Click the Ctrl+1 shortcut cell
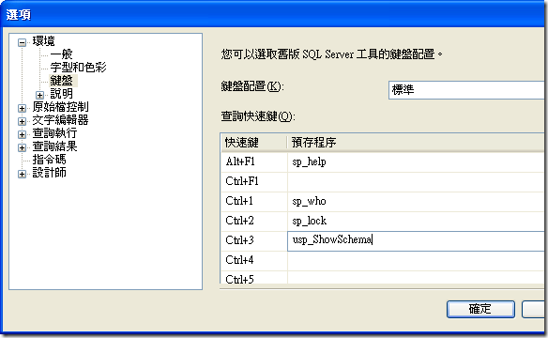The width and height of the screenshot is (548, 338). coord(254,201)
